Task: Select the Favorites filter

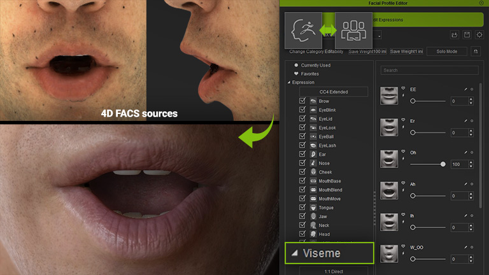Action: pos(296,74)
